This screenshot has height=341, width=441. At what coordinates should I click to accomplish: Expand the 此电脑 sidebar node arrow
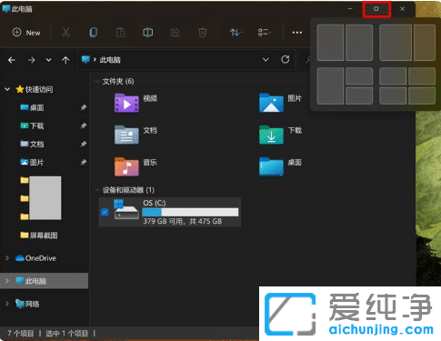click(7, 281)
